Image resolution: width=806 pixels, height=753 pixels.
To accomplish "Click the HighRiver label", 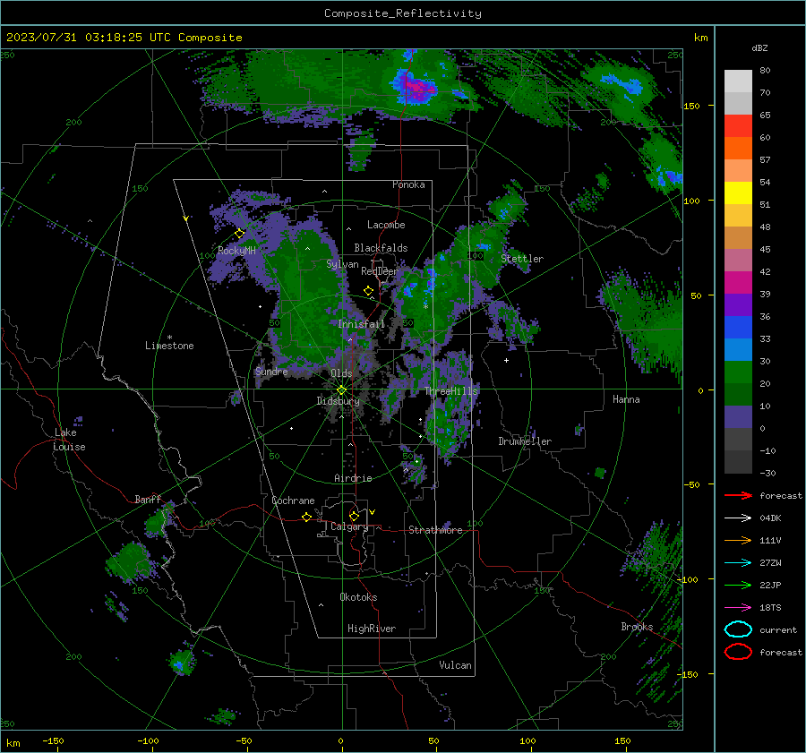I will (372, 629).
